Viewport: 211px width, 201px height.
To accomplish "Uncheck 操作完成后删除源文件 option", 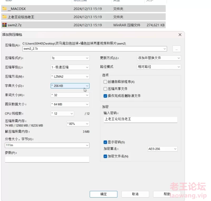I will 105,96.
